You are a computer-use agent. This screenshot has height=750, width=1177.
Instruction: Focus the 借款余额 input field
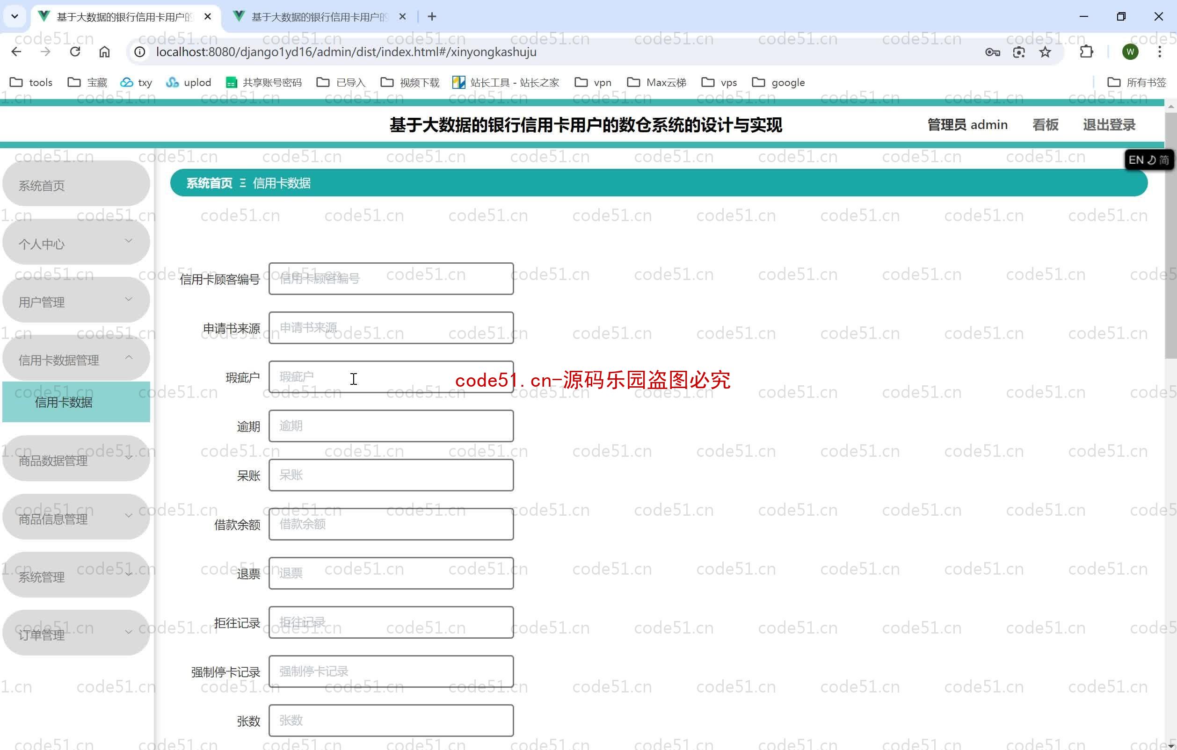click(x=391, y=524)
